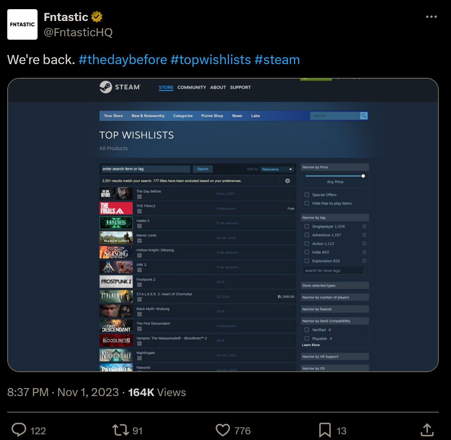Click the #thedaybefore hashtag link
Image resolution: width=451 pixels, height=440 pixels.
[123, 60]
